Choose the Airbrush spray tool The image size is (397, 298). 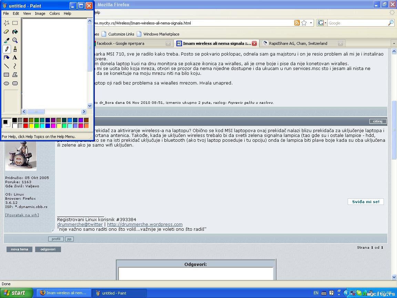7,58
